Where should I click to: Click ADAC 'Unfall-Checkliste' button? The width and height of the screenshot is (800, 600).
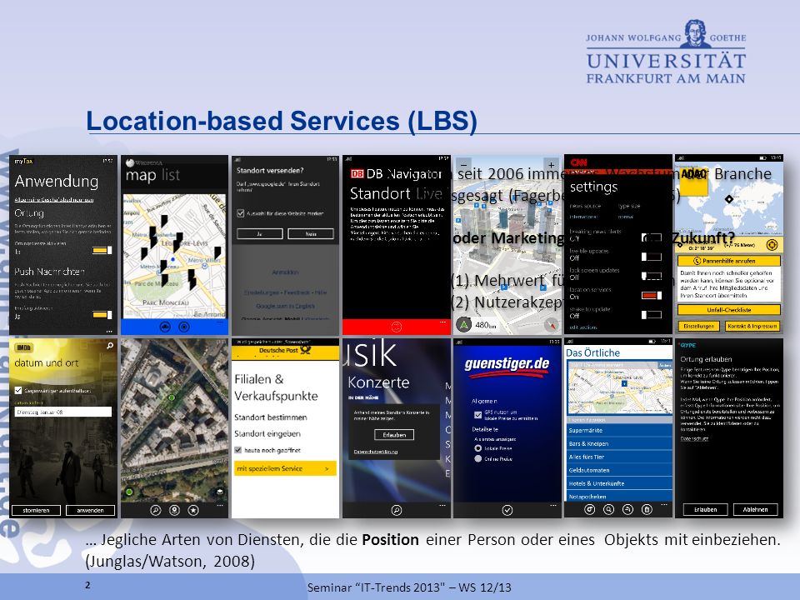(728, 310)
